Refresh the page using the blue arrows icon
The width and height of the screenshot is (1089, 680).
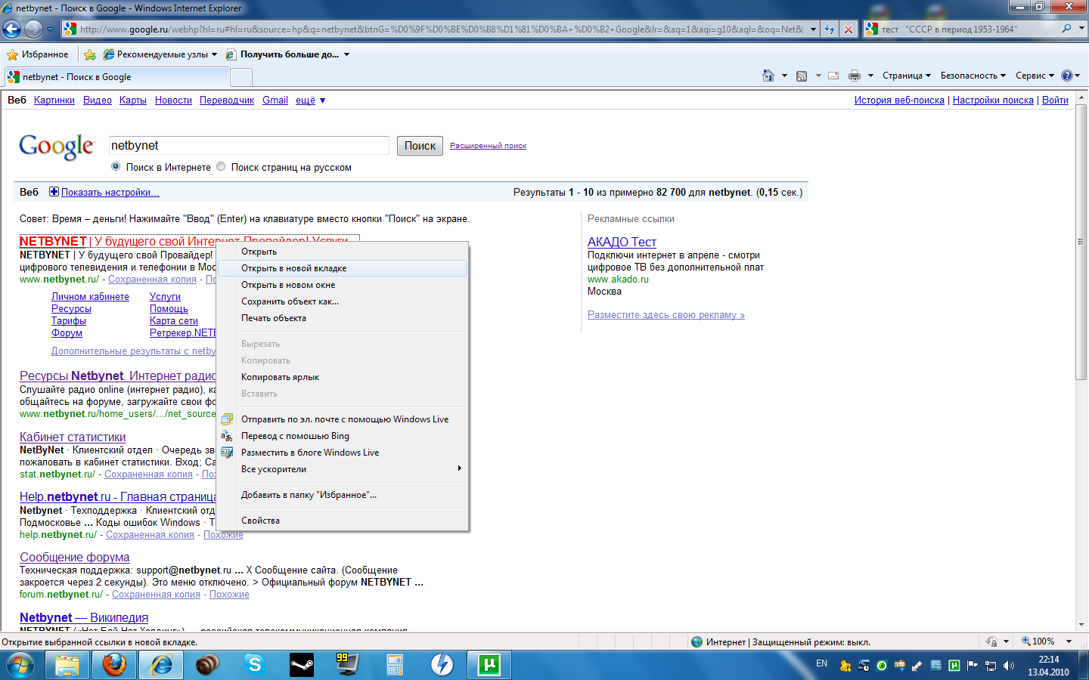point(830,29)
